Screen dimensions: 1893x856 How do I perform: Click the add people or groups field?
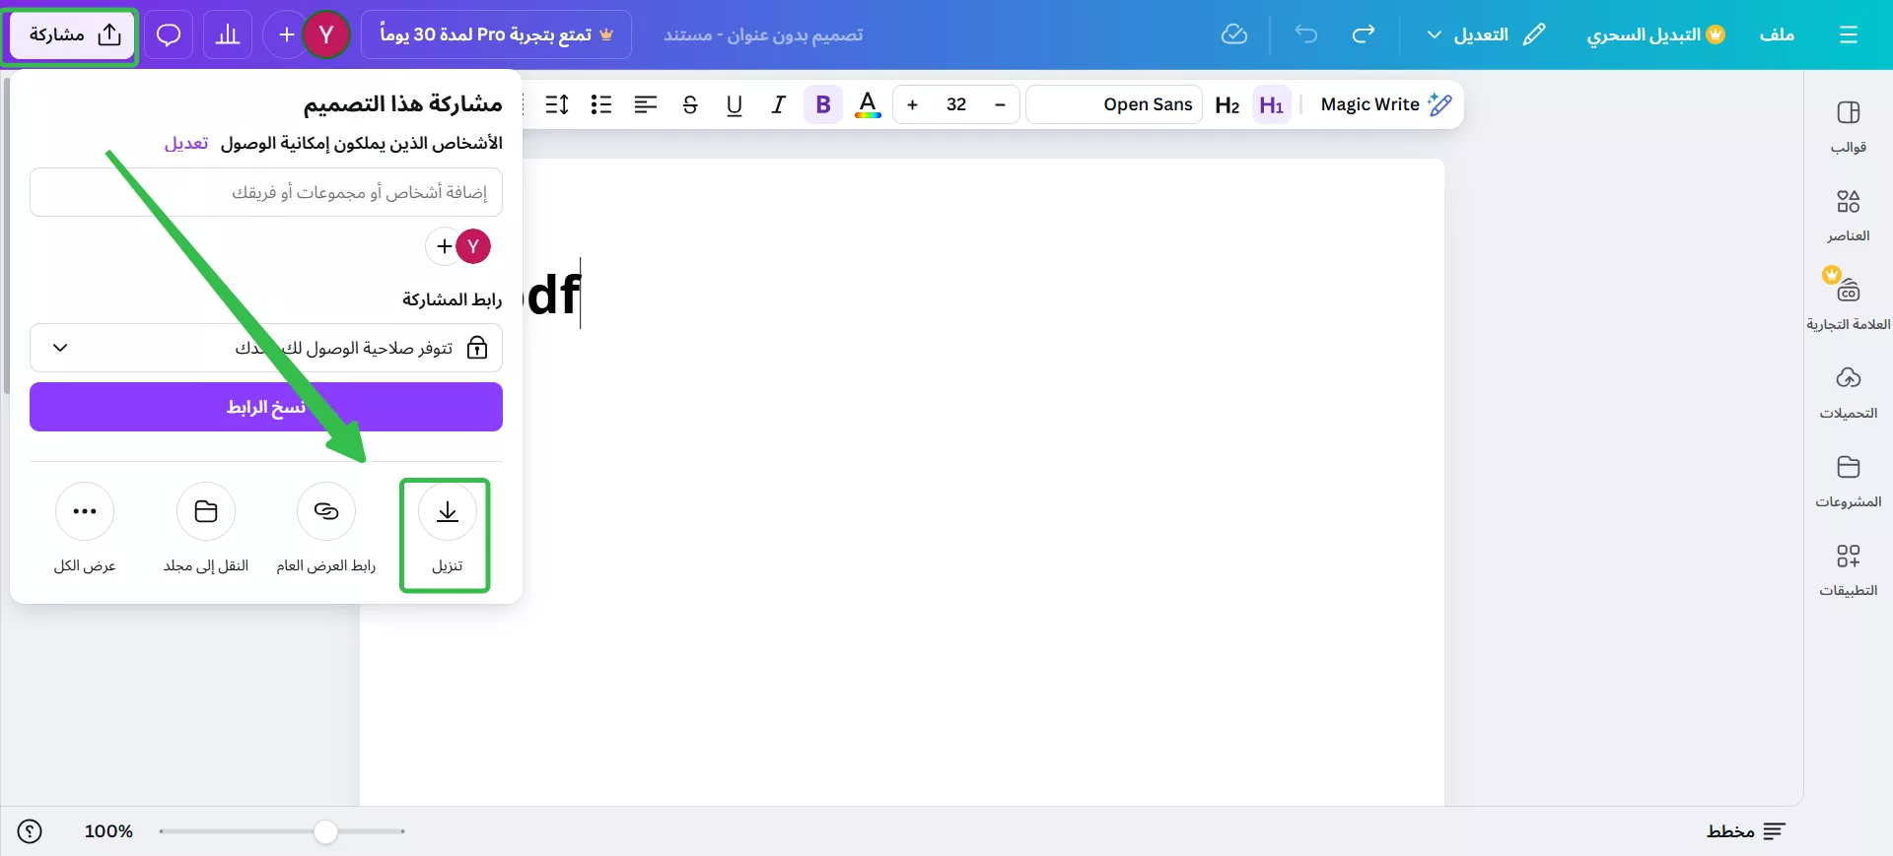click(266, 192)
